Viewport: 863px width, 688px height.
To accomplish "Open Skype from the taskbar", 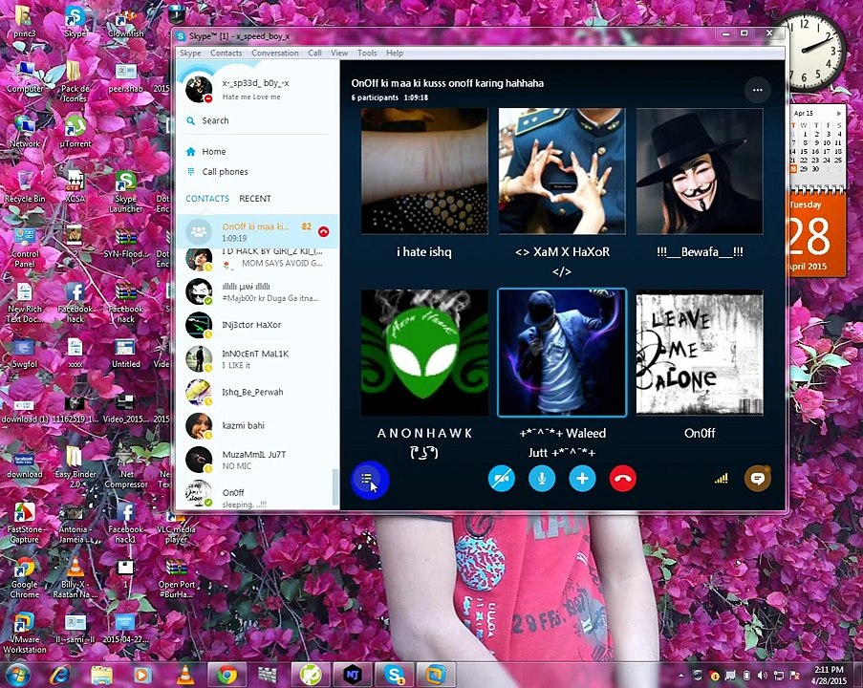I will [394, 675].
